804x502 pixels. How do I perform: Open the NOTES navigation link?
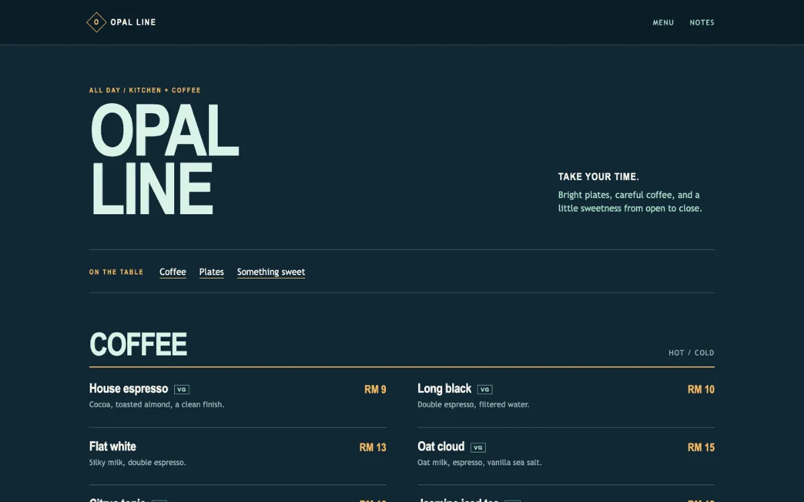702,23
